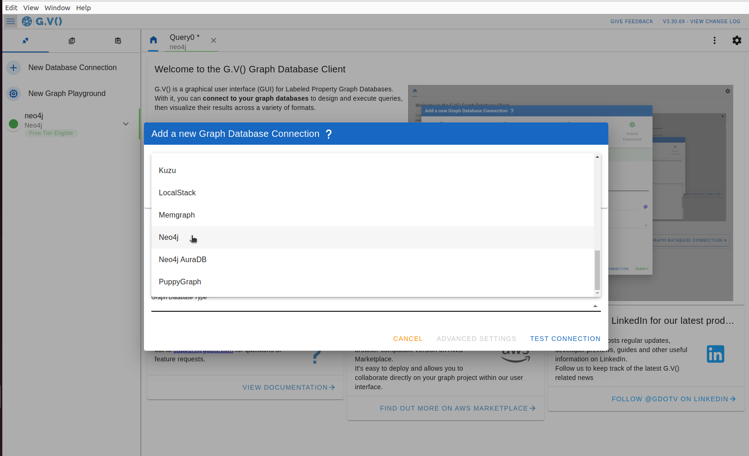Open the hamburger menu icon
This screenshot has height=456, width=749.
tap(11, 21)
